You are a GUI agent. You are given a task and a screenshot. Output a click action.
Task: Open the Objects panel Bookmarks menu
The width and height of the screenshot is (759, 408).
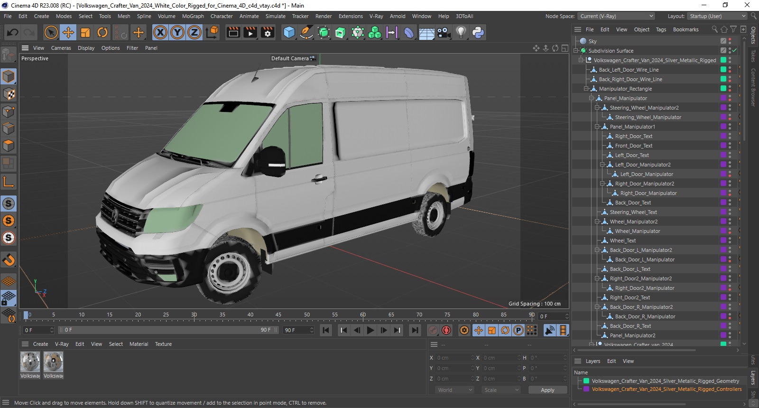click(685, 29)
